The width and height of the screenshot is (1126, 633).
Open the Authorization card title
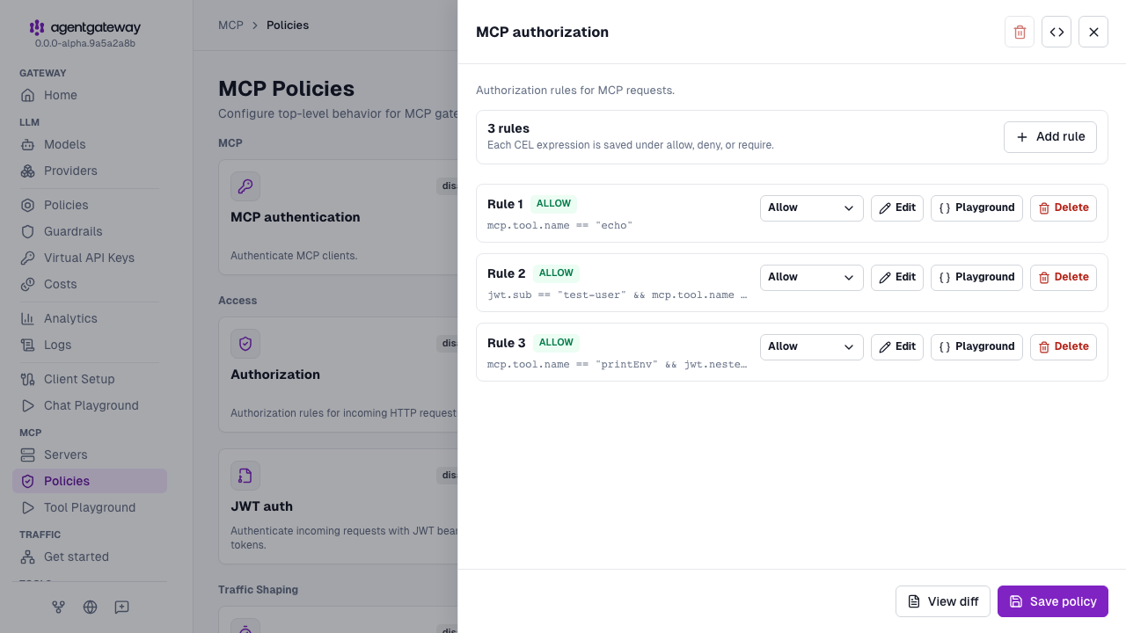pyautogui.click(x=275, y=375)
